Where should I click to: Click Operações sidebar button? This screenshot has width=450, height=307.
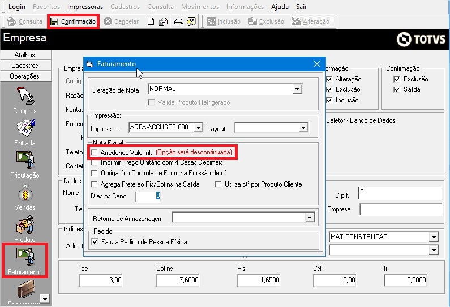click(x=26, y=76)
